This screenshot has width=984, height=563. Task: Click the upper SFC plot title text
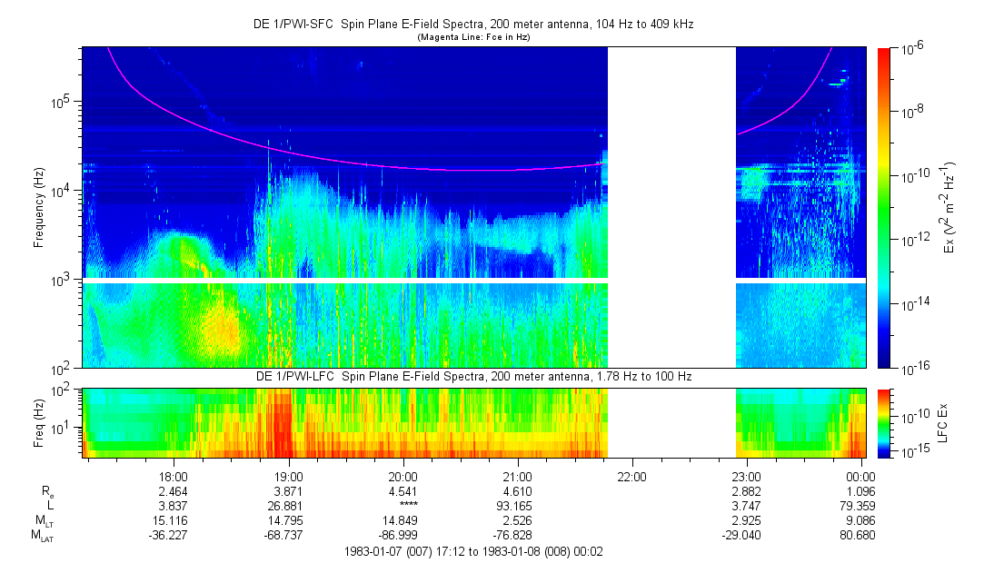pyautogui.click(x=472, y=24)
